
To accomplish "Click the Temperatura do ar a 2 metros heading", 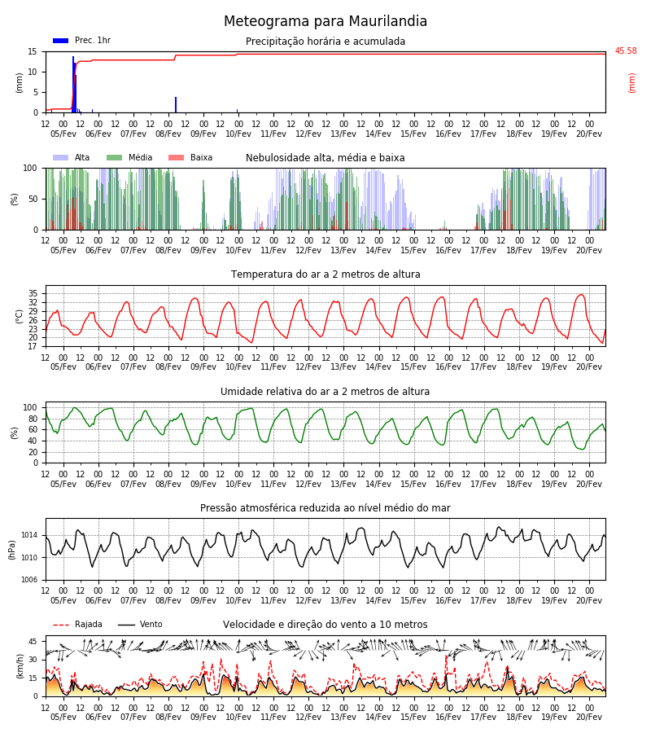I will [x=325, y=274].
